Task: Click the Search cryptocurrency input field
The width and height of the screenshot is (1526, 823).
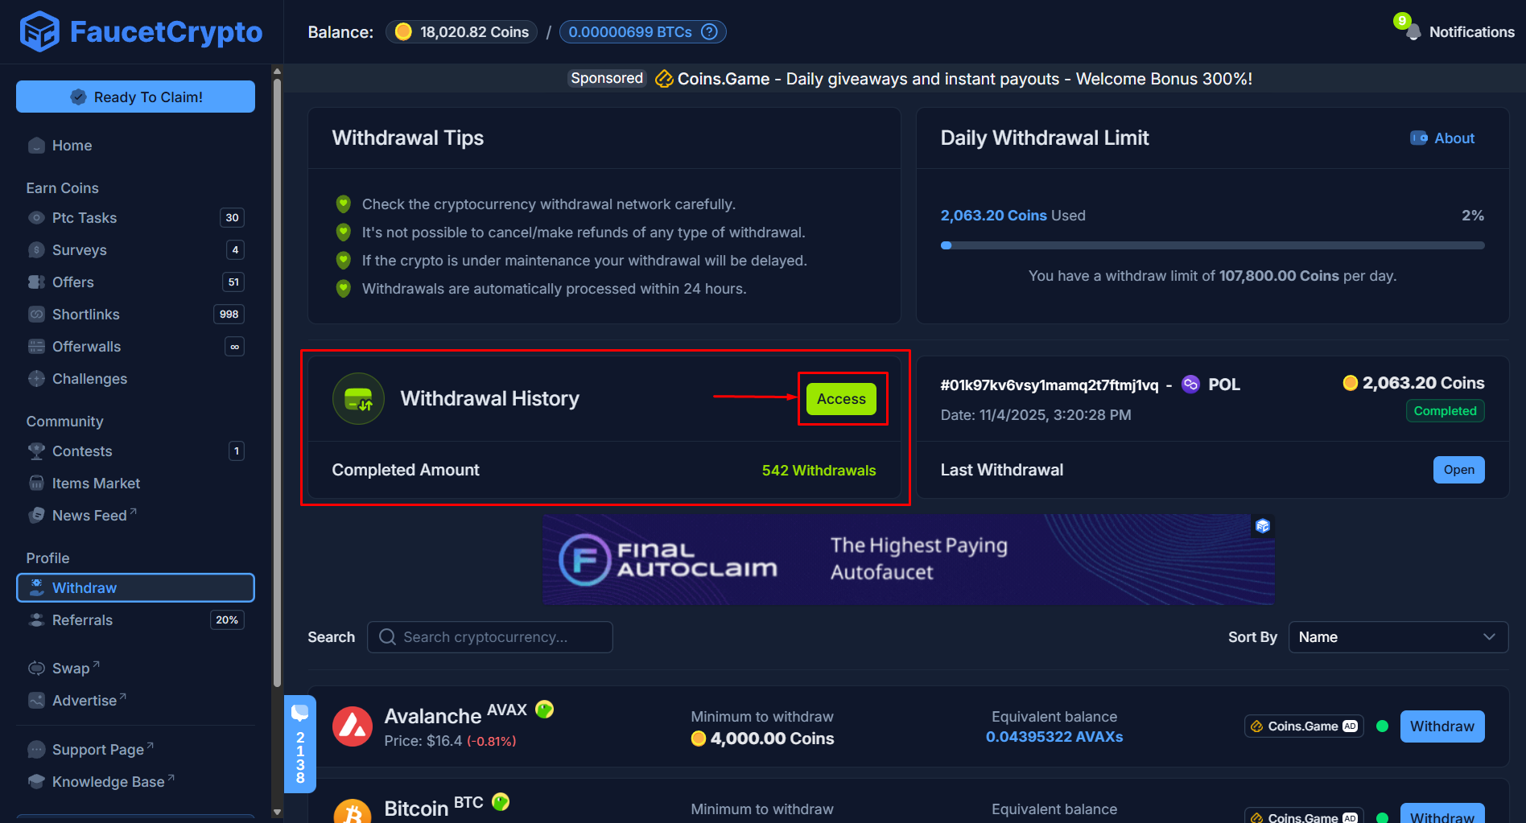Action: [489, 636]
